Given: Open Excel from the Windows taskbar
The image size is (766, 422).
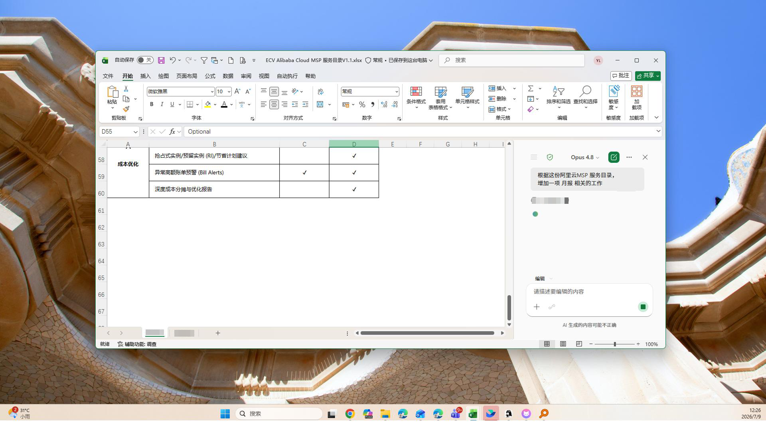Looking at the screenshot, I should (x=473, y=414).
